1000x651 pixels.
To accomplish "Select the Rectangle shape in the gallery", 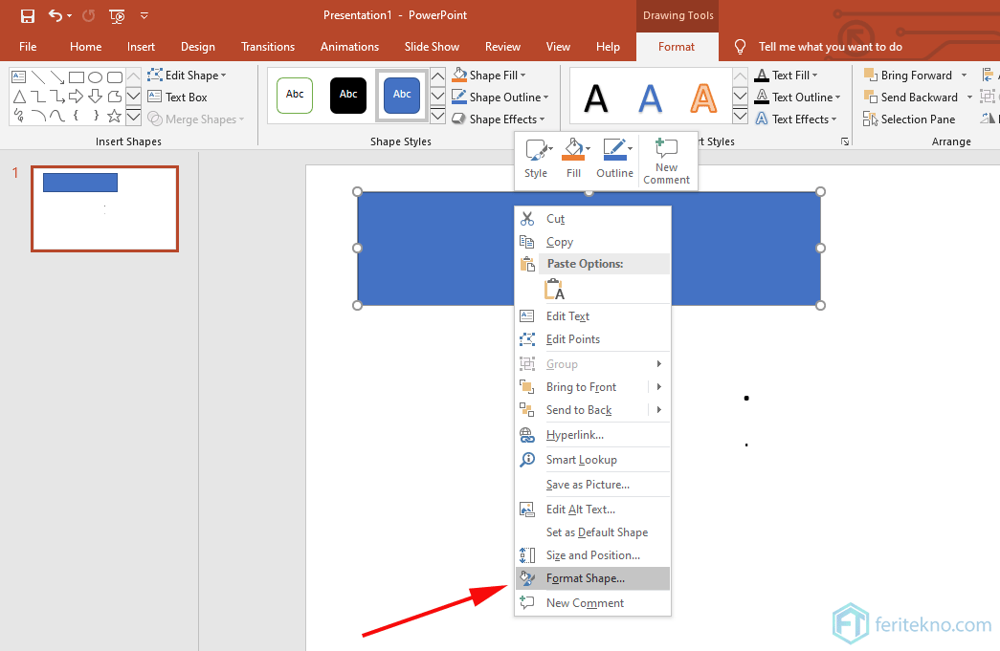I will coord(77,77).
